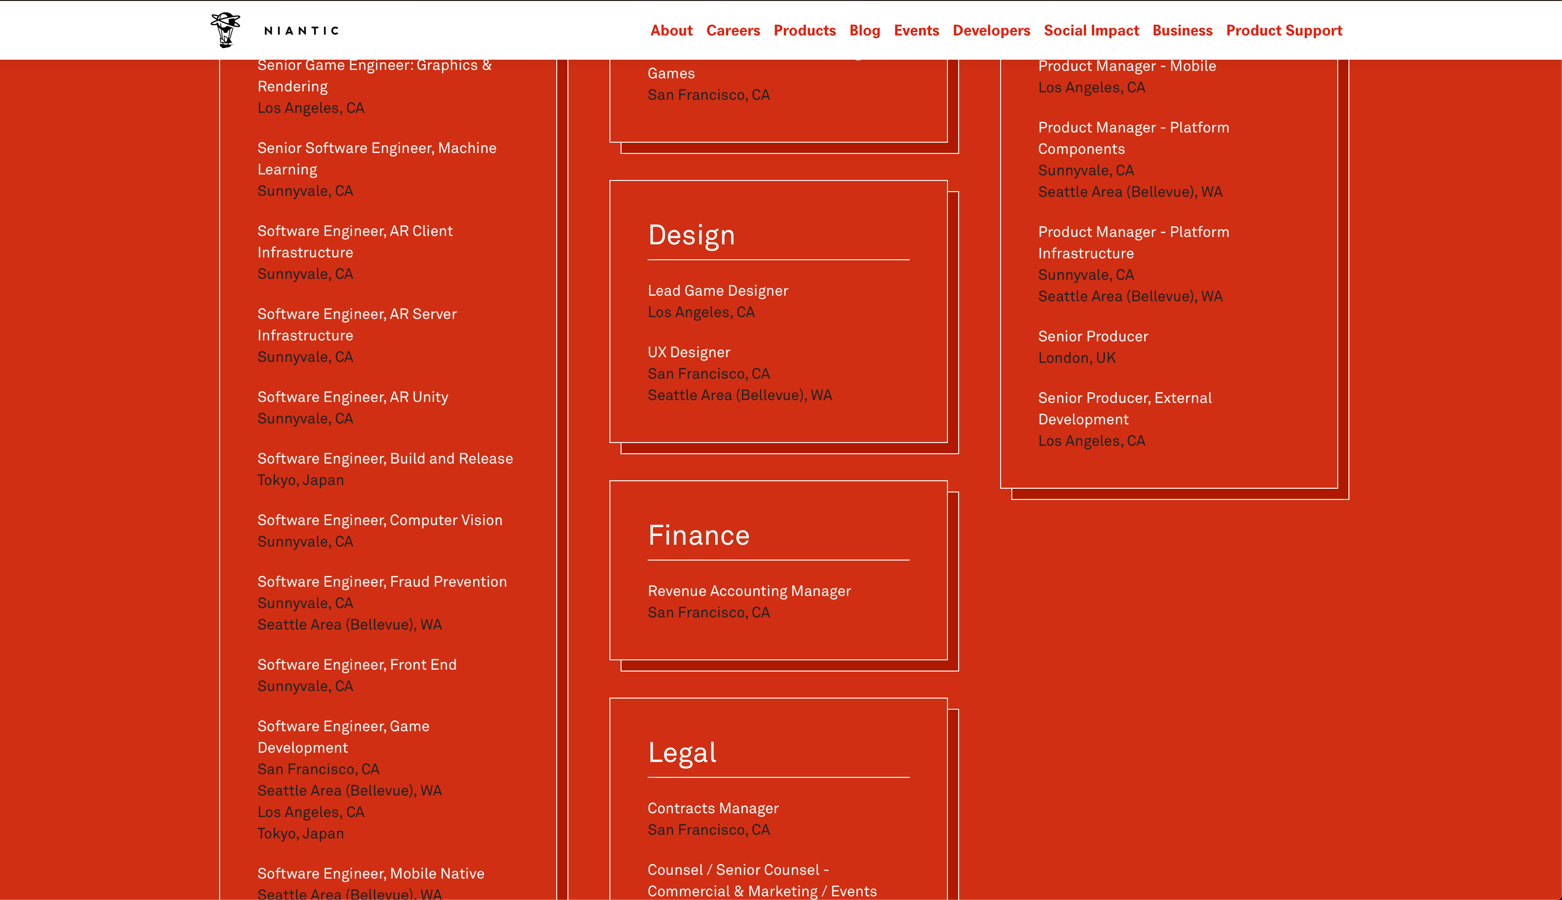Navigate to the Blog page
Viewport: 1562px width, 900px height.
[x=864, y=30]
